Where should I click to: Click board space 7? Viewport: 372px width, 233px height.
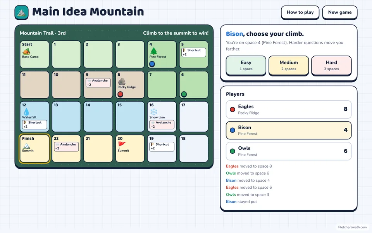pos(162,85)
